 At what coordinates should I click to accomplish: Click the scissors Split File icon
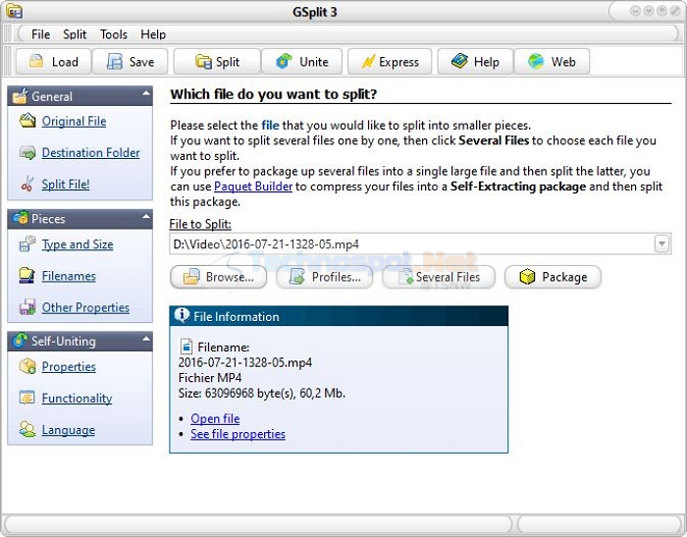27,184
